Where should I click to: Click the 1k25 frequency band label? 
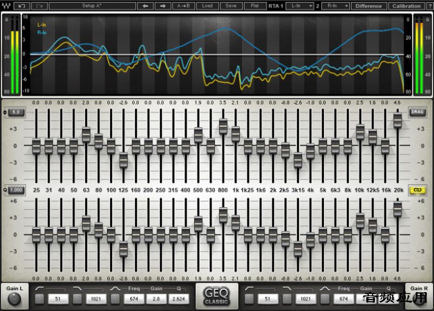pos(247,190)
